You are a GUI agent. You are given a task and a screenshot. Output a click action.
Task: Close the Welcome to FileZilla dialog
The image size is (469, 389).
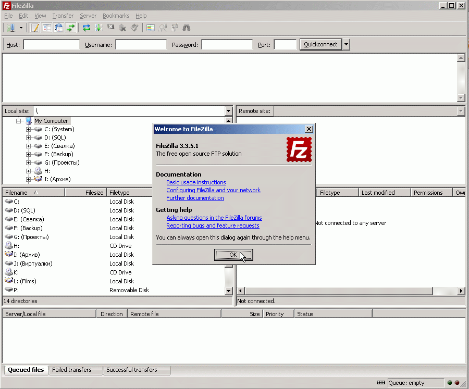coord(308,129)
